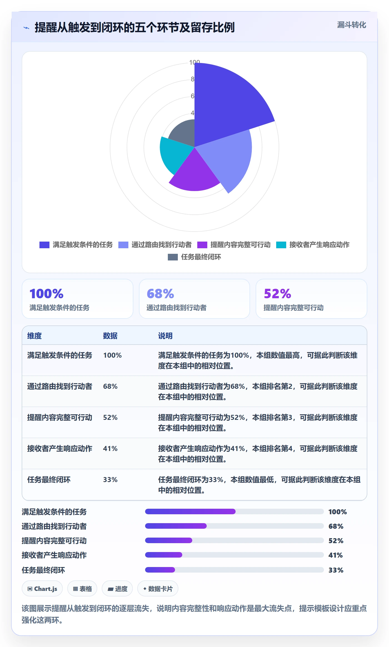Open the 100% 满足触发条件的任务 data card
Image resolution: width=389 pixels, height=647 pixels.
tap(78, 299)
